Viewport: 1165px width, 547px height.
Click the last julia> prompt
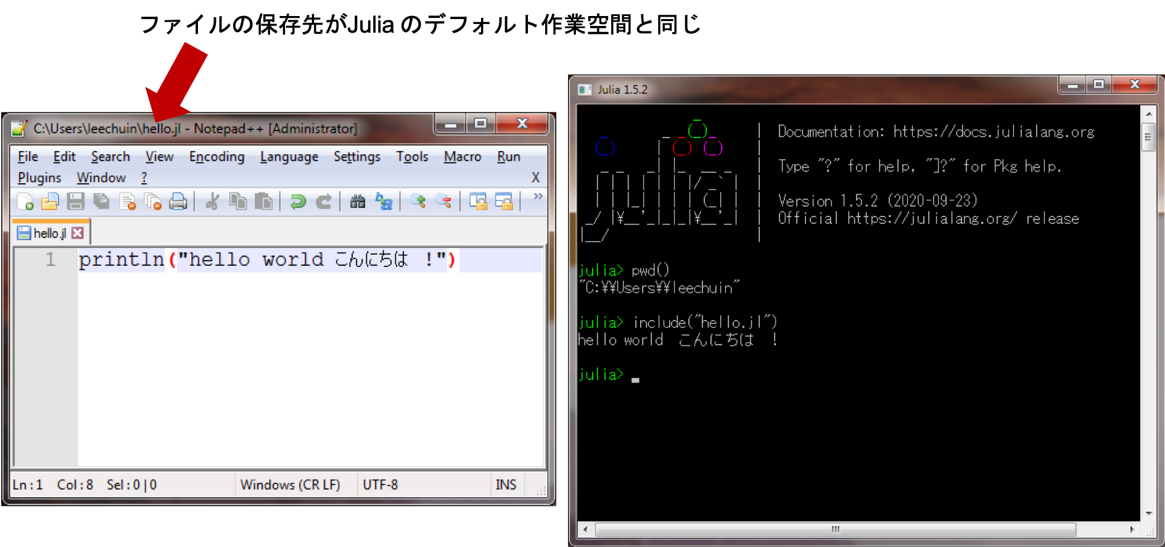[601, 374]
